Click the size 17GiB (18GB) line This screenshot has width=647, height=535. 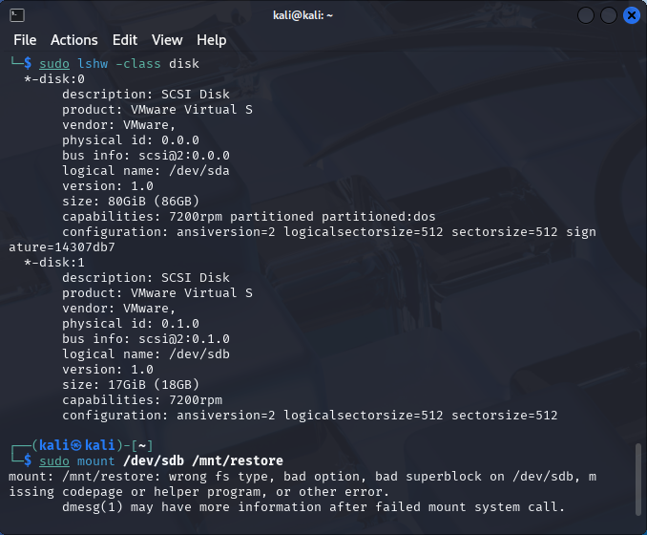pyautogui.click(x=131, y=385)
